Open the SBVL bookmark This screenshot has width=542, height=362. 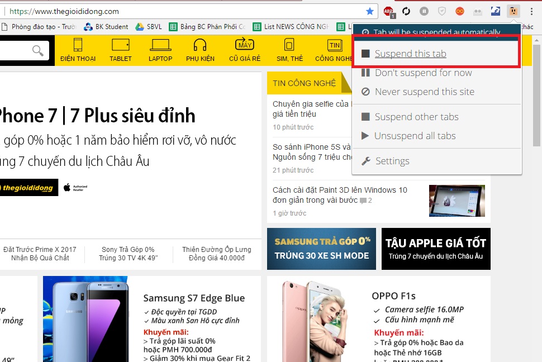tap(149, 27)
